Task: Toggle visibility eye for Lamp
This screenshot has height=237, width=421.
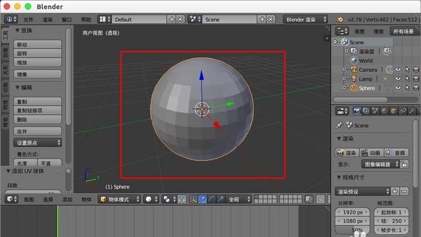Action: (398, 79)
